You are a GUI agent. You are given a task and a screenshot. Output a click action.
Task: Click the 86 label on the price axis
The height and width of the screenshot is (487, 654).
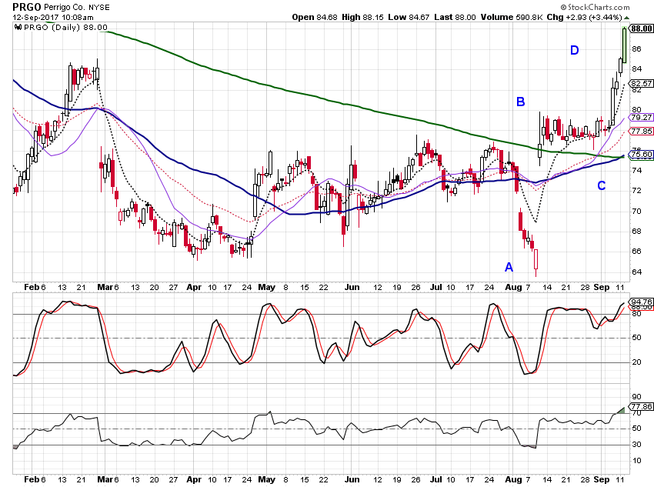tap(636, 48)
